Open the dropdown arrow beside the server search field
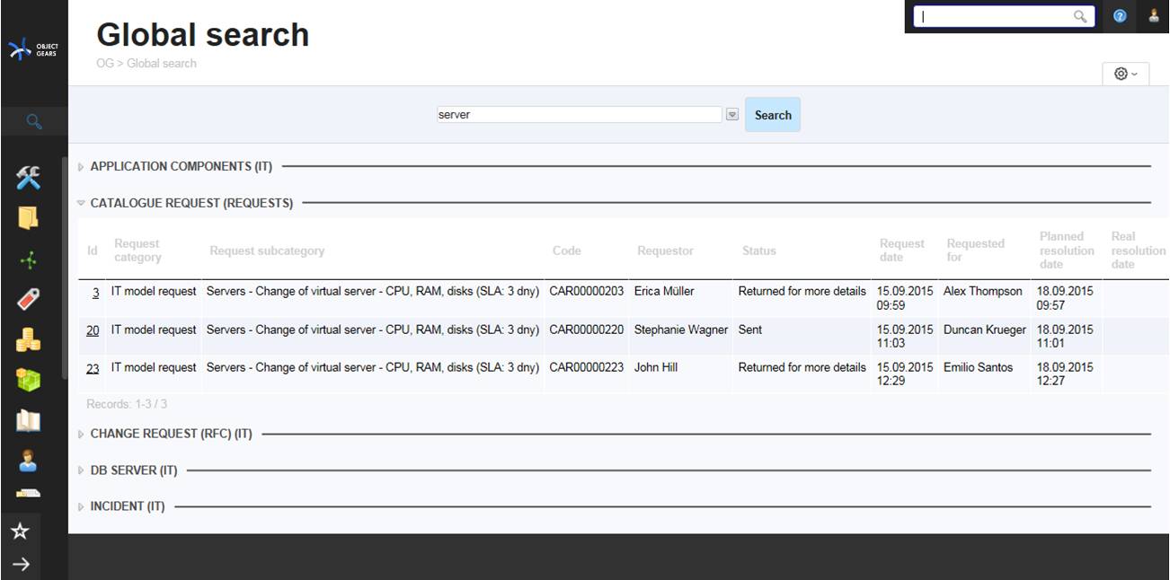Screen dimensions: 1170x580 tap(732, 115)
